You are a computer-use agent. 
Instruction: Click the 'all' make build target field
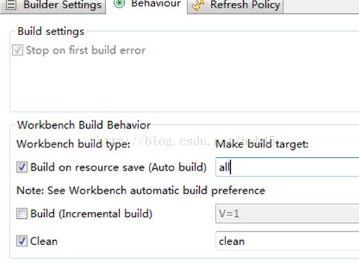pos(287,167)
